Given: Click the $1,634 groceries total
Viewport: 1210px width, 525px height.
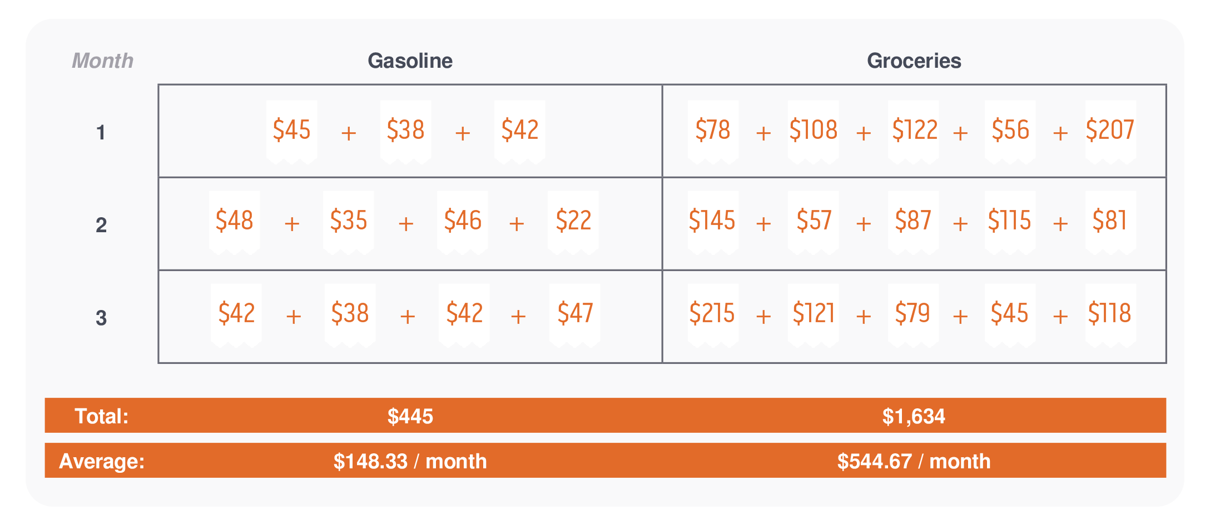Looking at the screenshot, I should pyautogui.click(x=914, y=416).
